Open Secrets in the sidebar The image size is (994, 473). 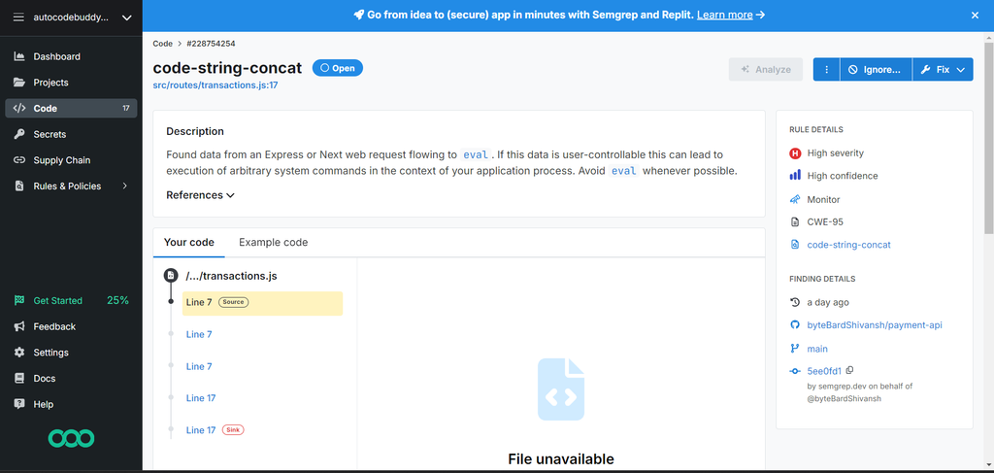click(x=71, y=134)
